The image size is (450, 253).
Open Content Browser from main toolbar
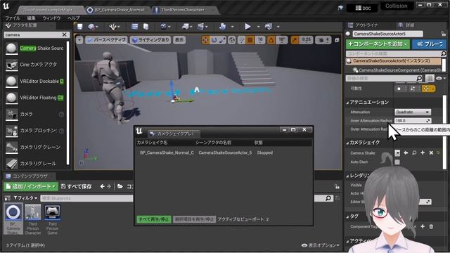134,27
